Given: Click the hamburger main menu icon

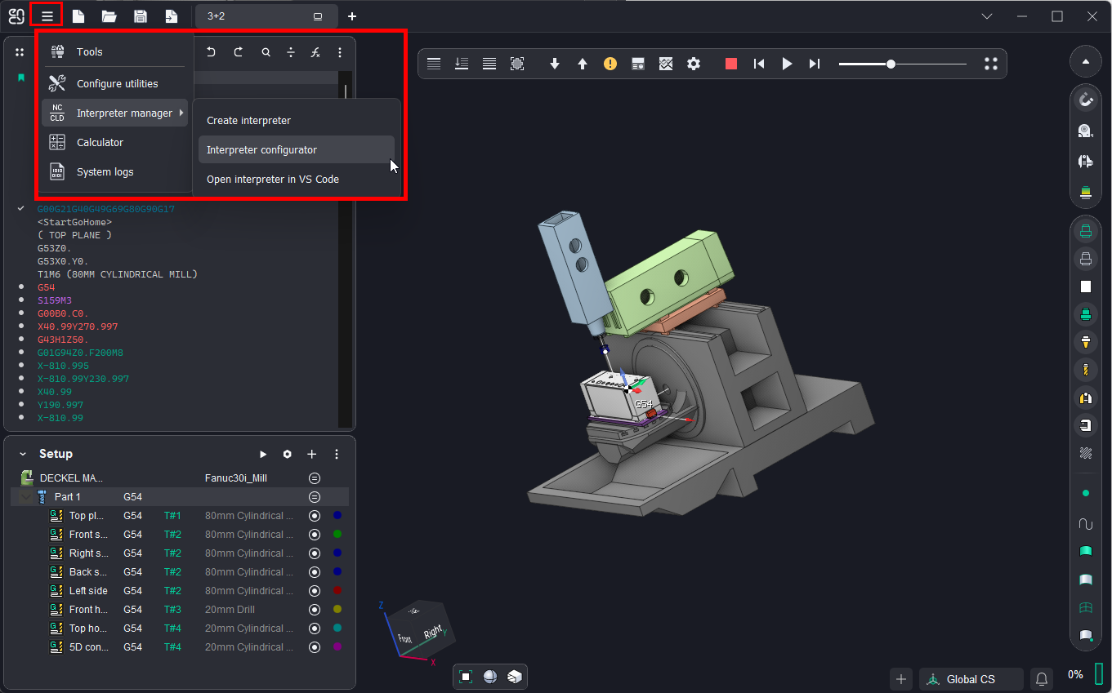Looking at the screenshot, I should (x=47, y=16).
